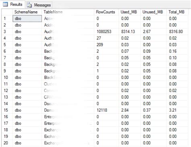Click the Messages page icon
Image resolution: width=191 pixels, height=147 pixels.
[29, 5]
